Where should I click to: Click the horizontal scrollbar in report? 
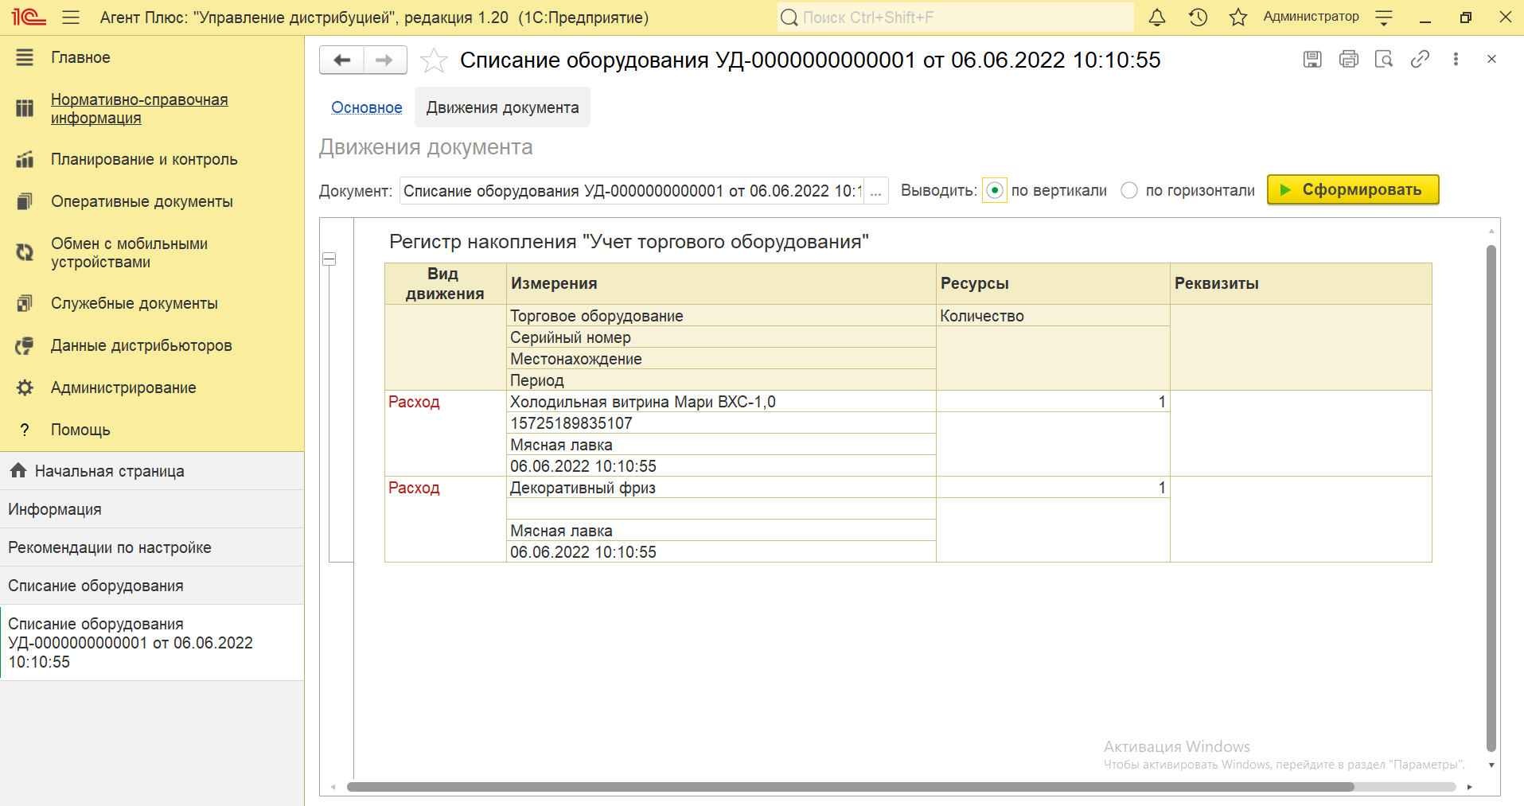(x=850, y=787)
